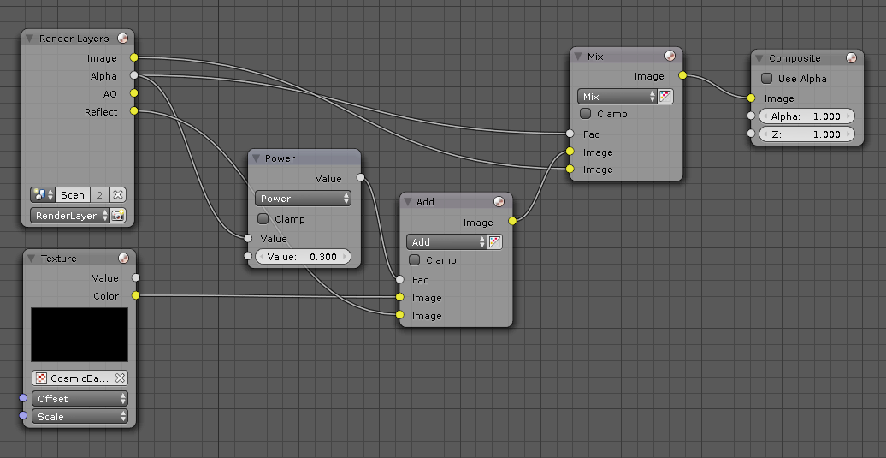Open the Mix blend mode dropdown
Viewport: 886px width, 458px height.
[x=617, y=97]
